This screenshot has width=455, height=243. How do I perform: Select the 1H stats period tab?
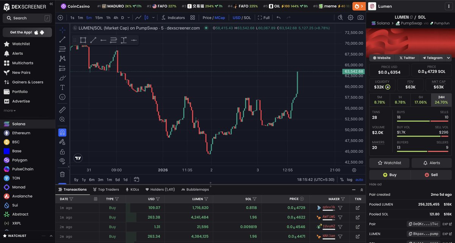[x=400, y=100]
